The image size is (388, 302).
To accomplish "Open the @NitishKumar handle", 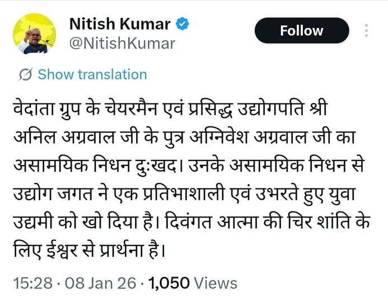I will click(121, 43).
